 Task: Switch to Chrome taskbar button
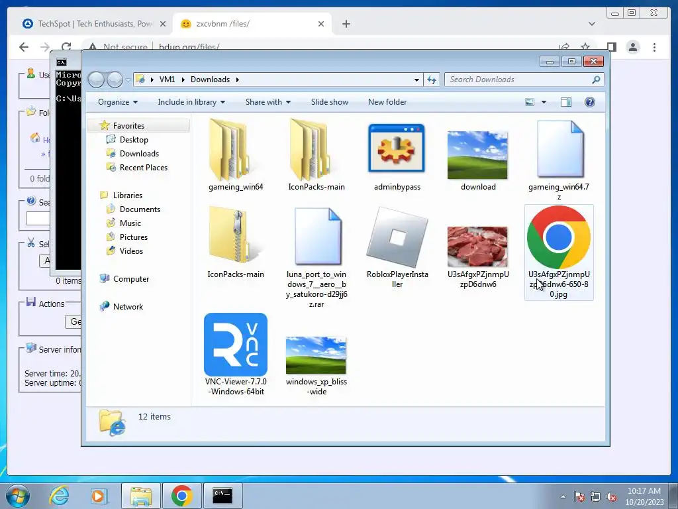181,496
